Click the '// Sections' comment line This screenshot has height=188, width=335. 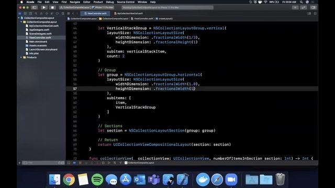[110, 126]
